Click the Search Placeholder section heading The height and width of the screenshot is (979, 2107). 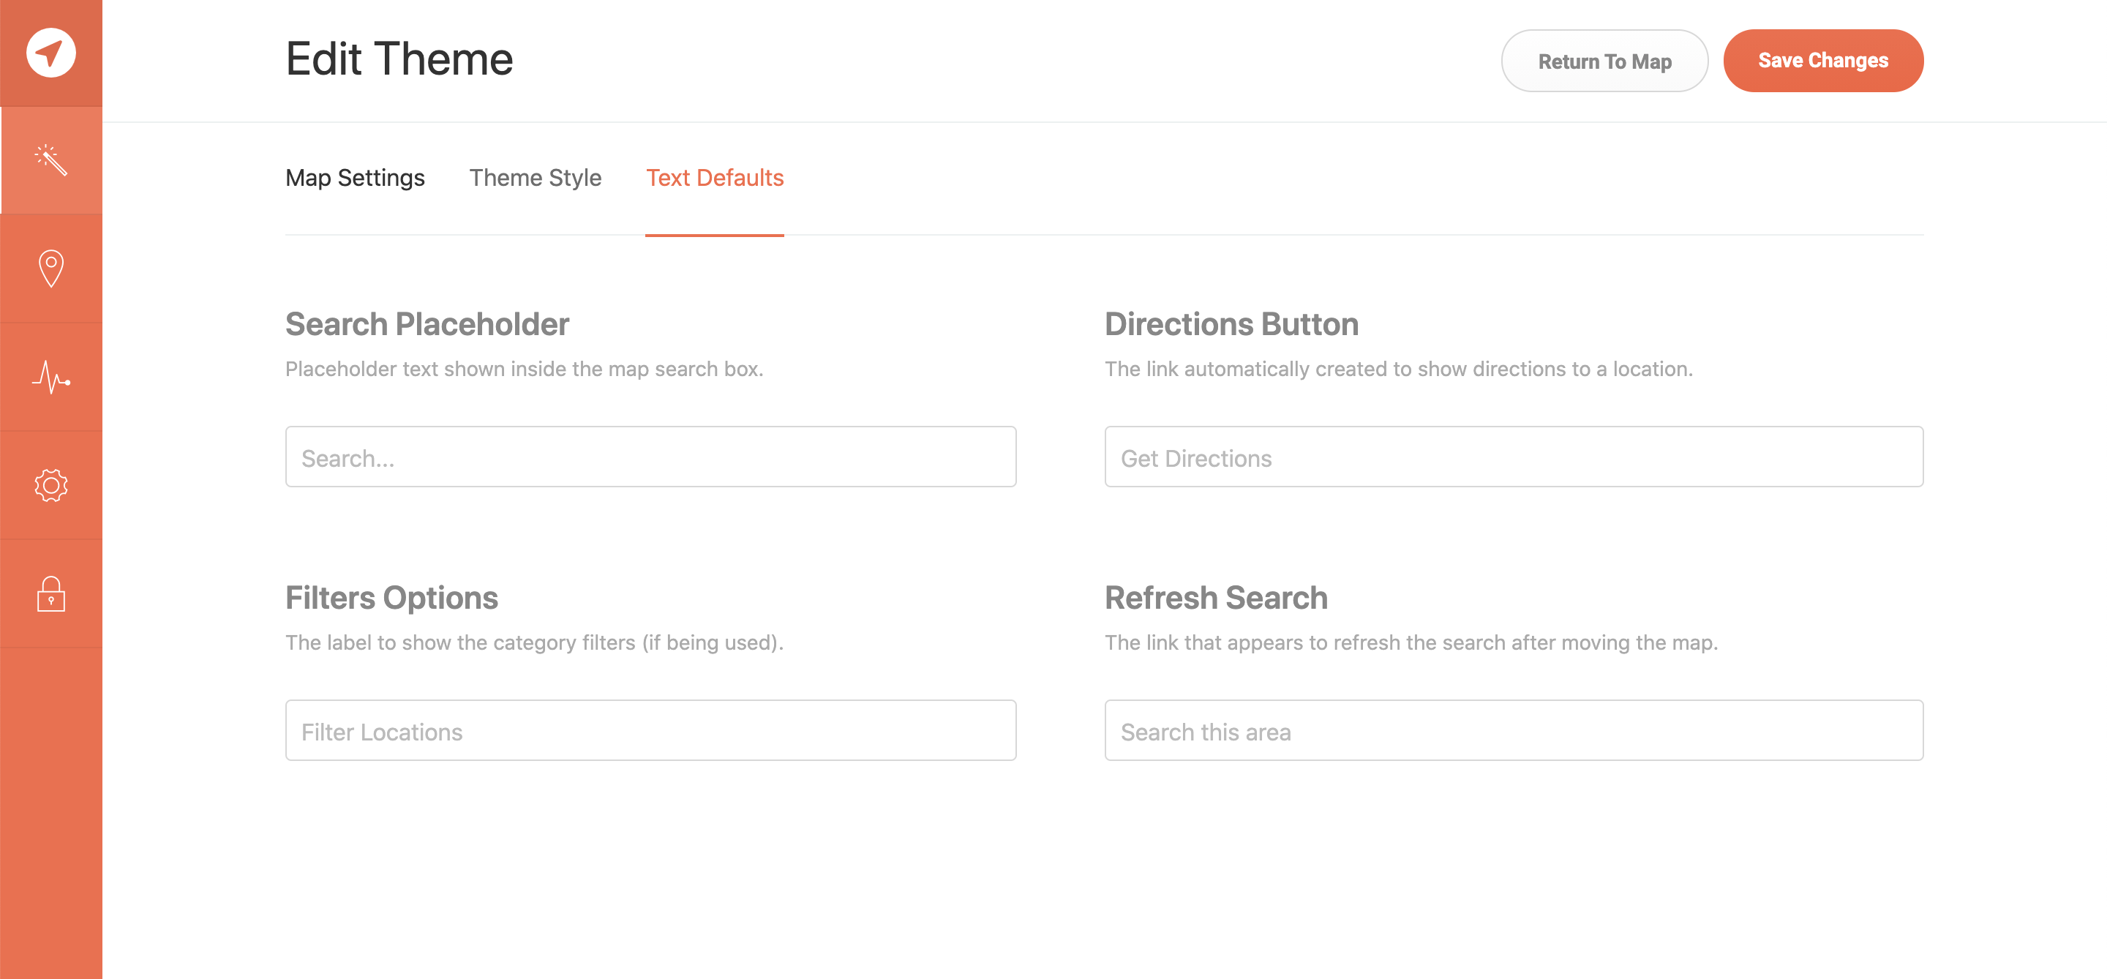click(x=427, y=324)
